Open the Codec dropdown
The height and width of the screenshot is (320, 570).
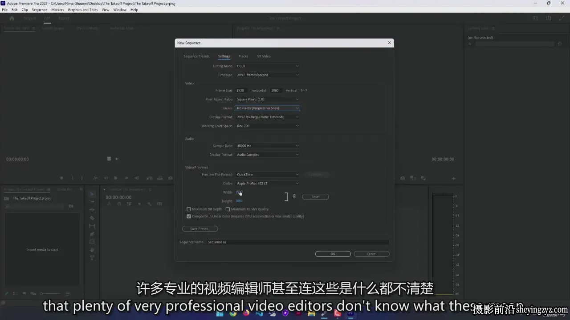coord(267,183)
